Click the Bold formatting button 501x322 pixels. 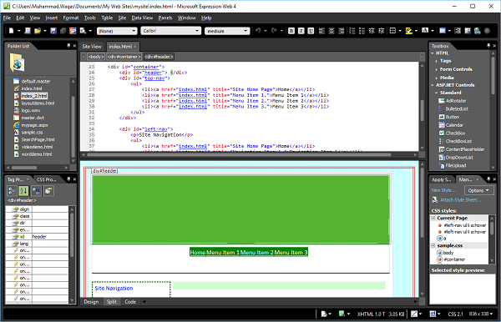(291, 31)
